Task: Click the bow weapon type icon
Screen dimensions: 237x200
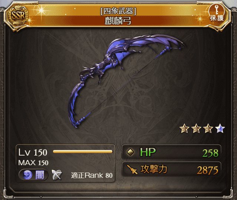Action: click(57, 175)
